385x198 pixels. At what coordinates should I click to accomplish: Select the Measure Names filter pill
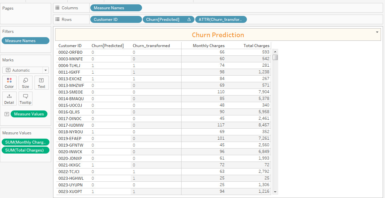(26, 41)
